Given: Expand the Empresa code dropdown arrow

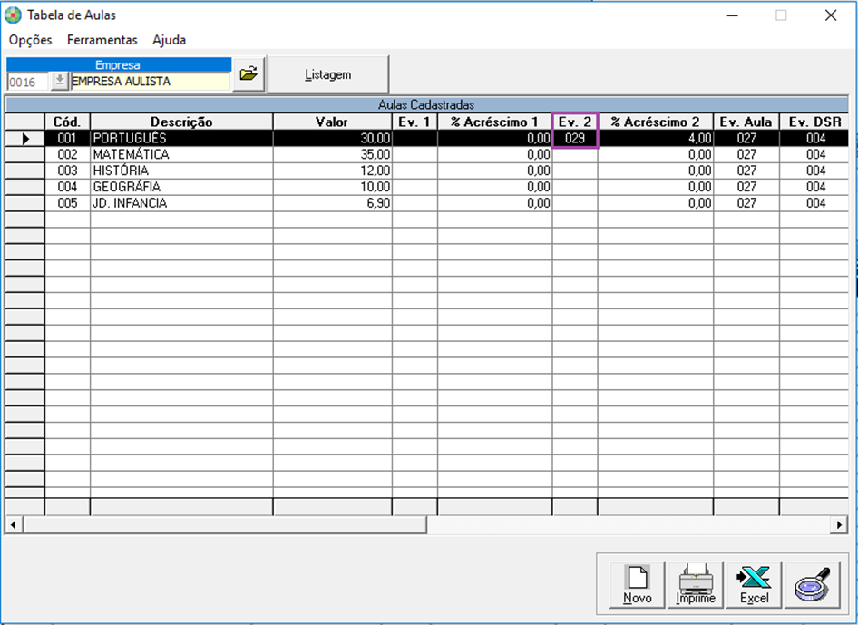Looking at the screenshot, I should click(59, 82).
